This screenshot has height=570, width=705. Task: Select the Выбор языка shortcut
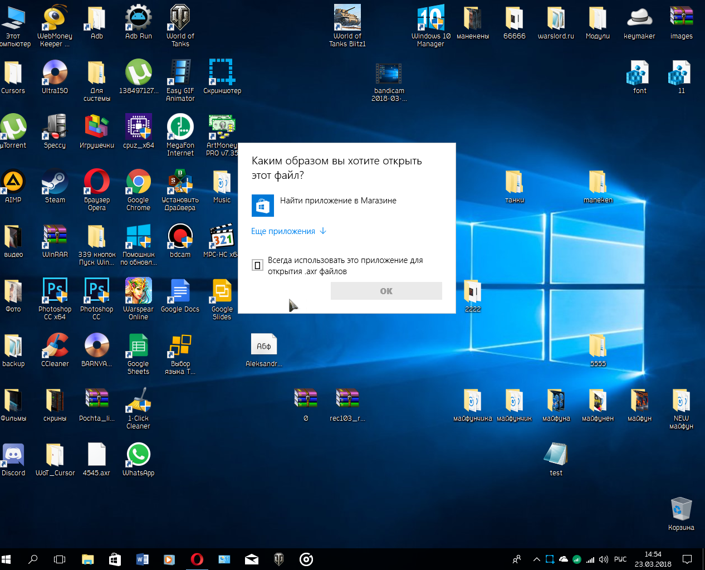[180, 353]
